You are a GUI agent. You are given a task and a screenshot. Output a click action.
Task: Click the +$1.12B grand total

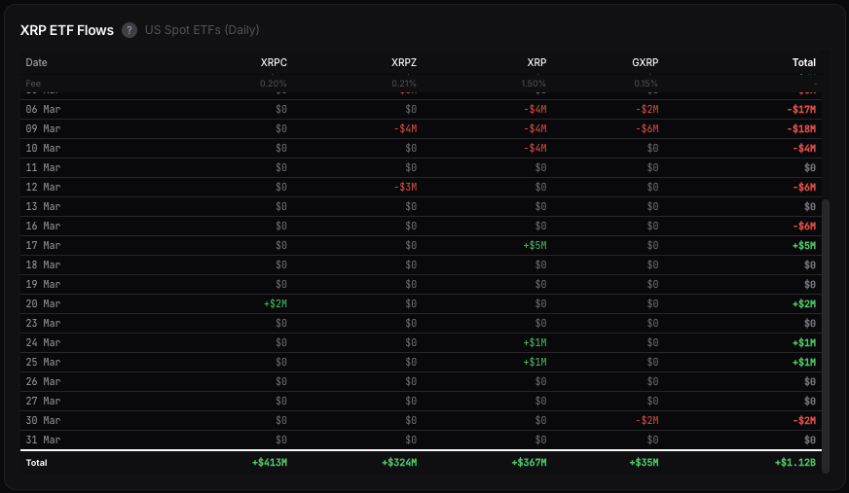click(794, 463)
